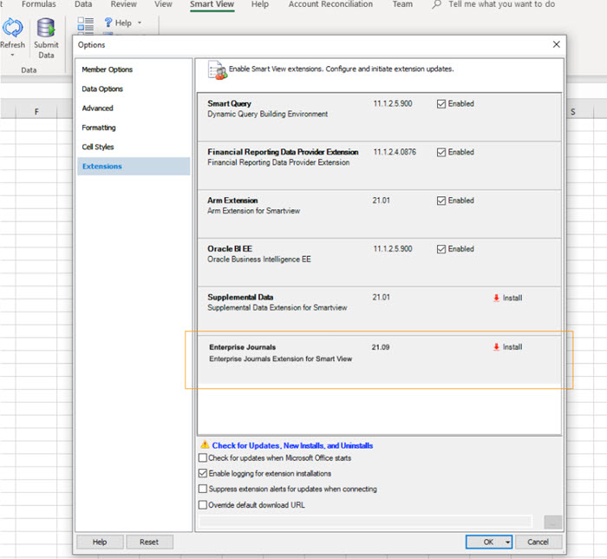Screen dimensions: 607x559
Task: Open the Formulas ribbon tab
Action: (39, 4)
